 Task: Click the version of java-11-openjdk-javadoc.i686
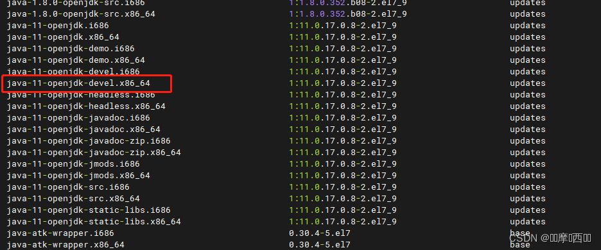point(343,118)
